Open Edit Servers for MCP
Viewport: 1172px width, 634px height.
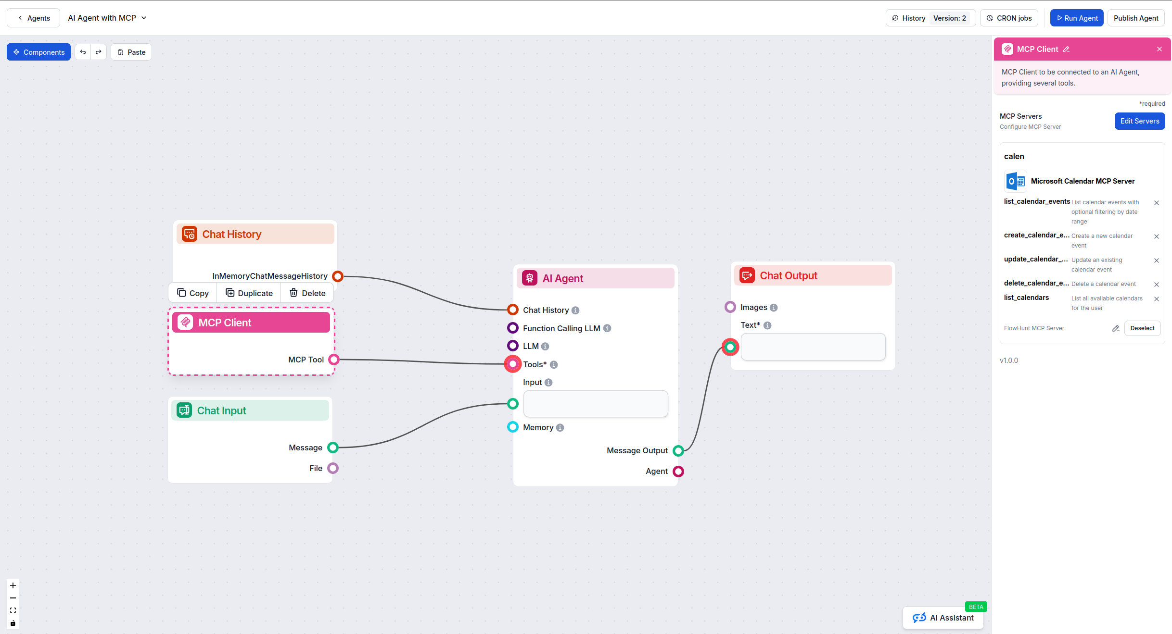click(x=1139, y=121)
